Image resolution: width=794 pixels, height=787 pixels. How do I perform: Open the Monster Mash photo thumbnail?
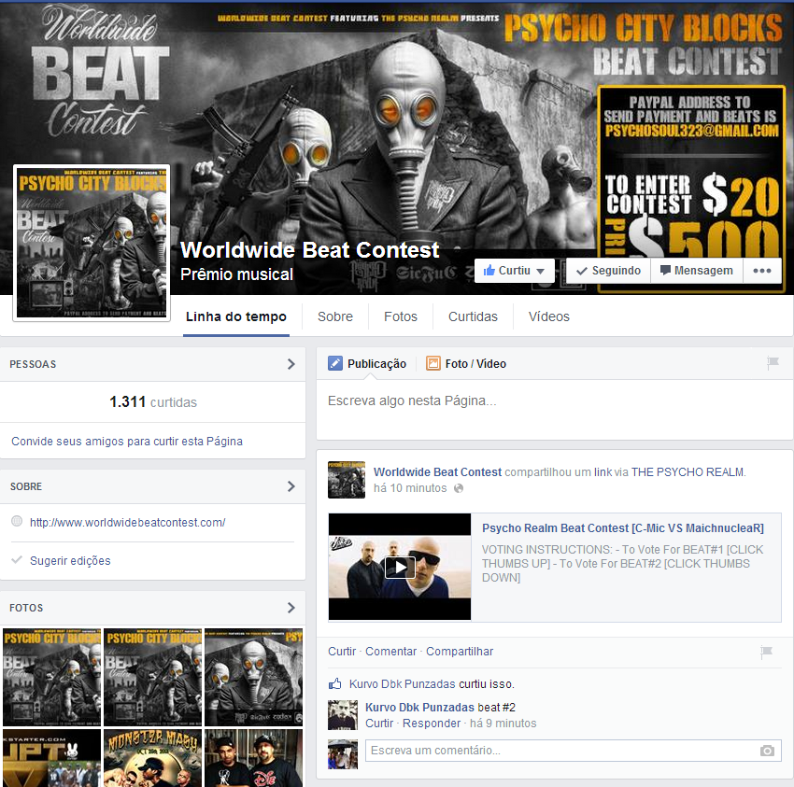point(152,758)
